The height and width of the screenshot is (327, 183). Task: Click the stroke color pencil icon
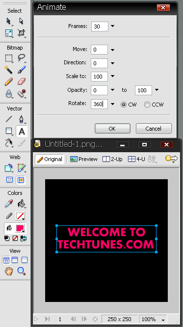(9, 216)
